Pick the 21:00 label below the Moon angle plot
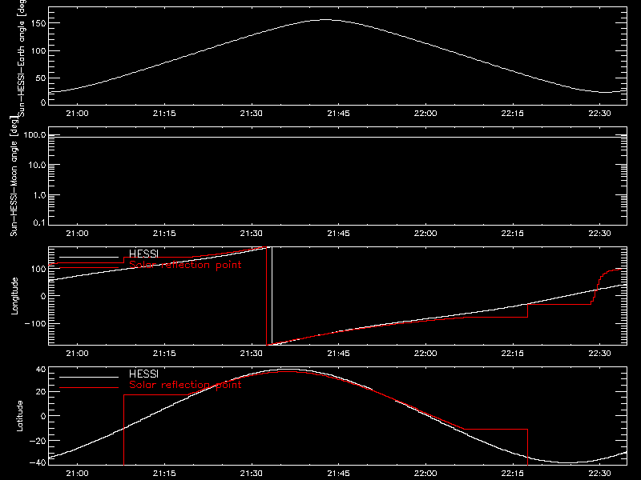 (x=77, y=234)
